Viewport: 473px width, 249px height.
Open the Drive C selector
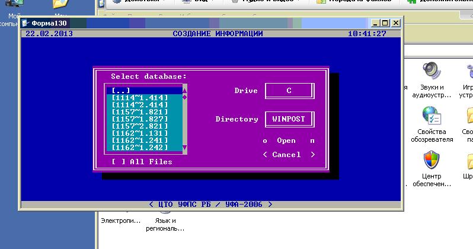click(x=289, y=91)
